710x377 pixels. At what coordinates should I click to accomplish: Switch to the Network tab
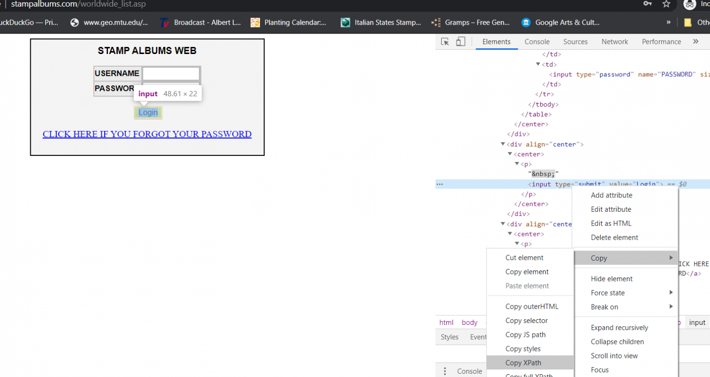click(614, 42)
